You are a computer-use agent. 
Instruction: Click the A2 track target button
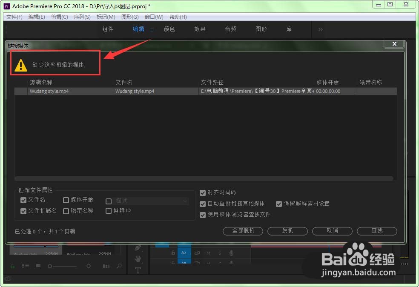click(184, 253)
